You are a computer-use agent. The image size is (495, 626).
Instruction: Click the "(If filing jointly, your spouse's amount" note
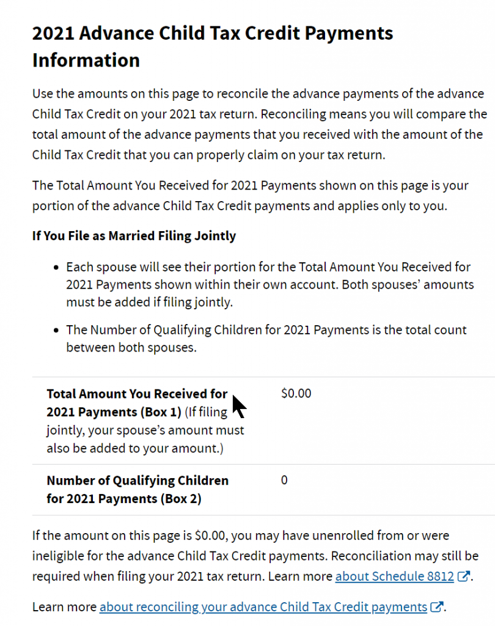coord(145,430)
